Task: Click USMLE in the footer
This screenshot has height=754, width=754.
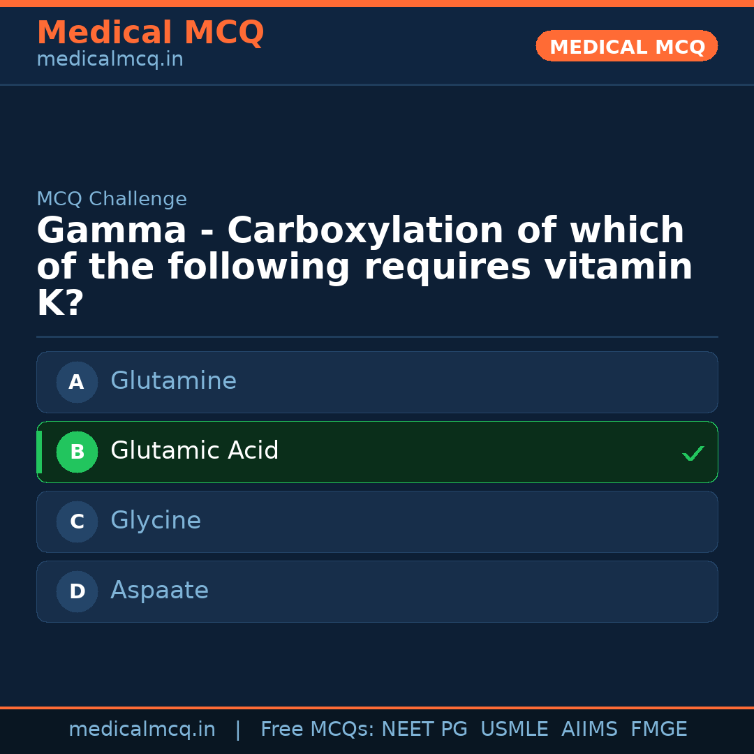Action: 514,730
